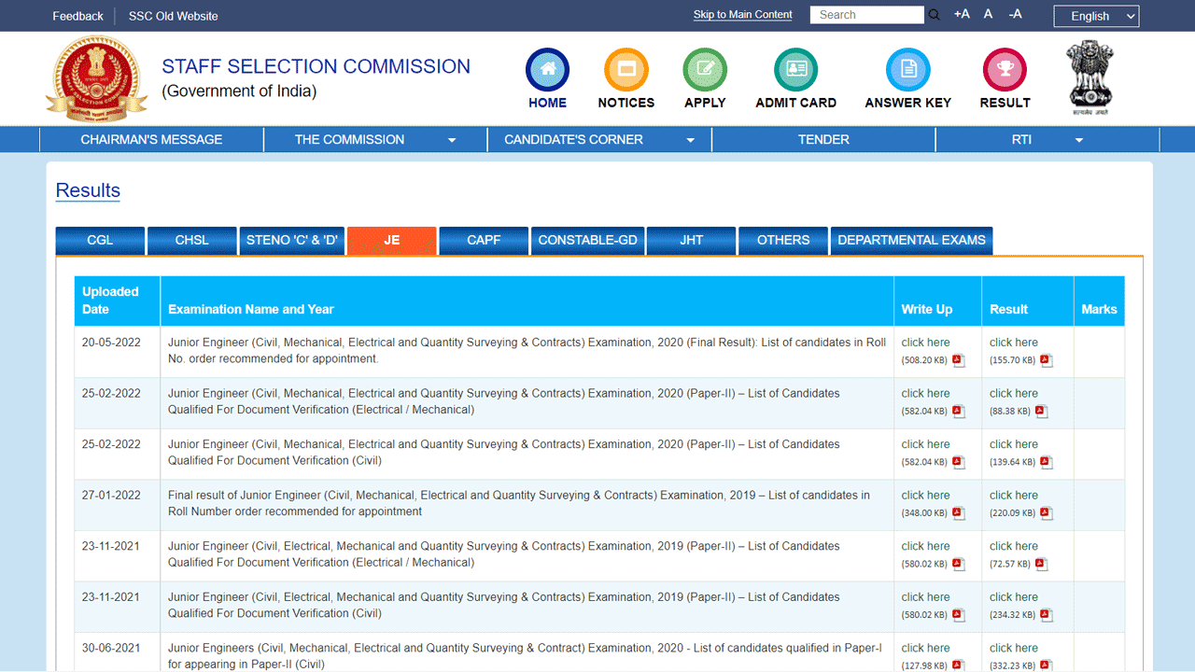The image size is (1195, 672).
Task: Click Write Up 'click here' for 20-05-2022
Action: tap(925, 343)
